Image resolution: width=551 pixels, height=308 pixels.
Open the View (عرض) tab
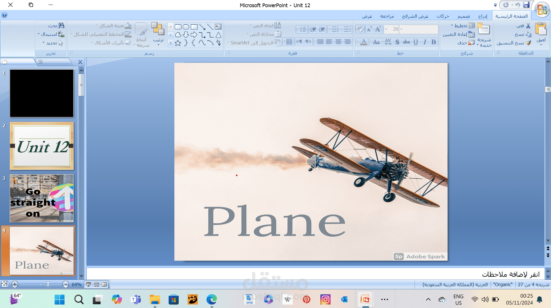pyautogui.click(x=367, y=16)
